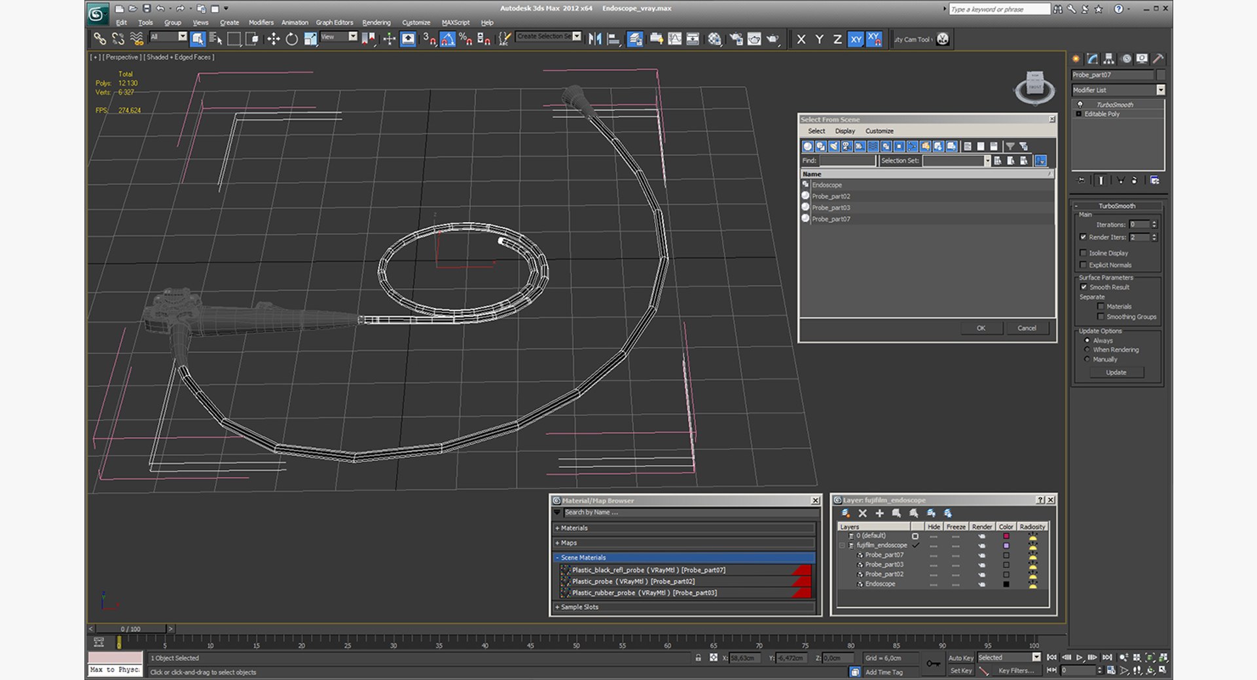Open the Graph Editors menu
Image resolution: width=1257 pixels, height=680 pixels.
[x=334, y=22]
